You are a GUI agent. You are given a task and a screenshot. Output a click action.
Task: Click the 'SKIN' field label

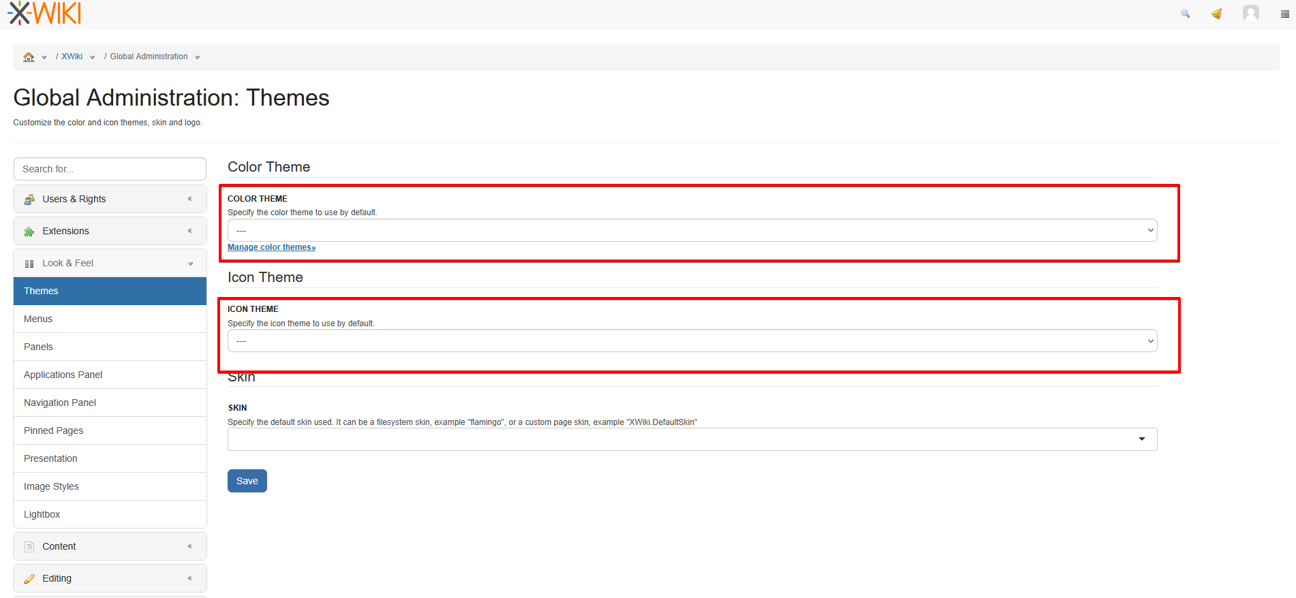(x=237, y=408)
